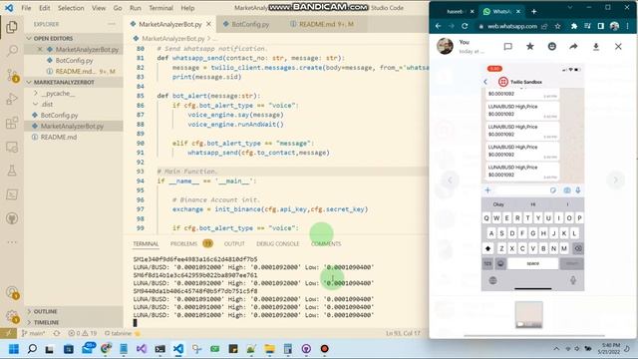This screenshot has width=638, height=359.
Task: Open Manage gear icon in VS Code
Action: tap(12, 316)
